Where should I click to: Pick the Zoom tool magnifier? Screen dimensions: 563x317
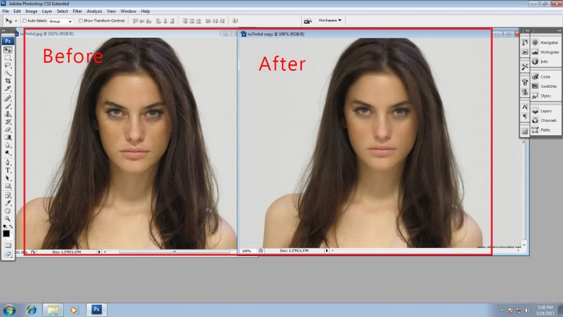click(x=8, y=218)
